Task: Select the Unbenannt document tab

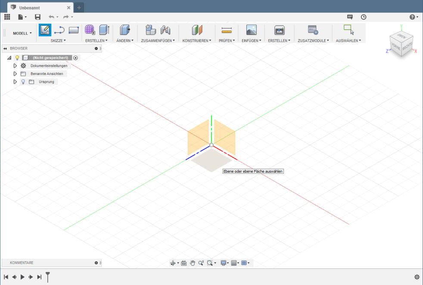Action: [x=40, y=8]
